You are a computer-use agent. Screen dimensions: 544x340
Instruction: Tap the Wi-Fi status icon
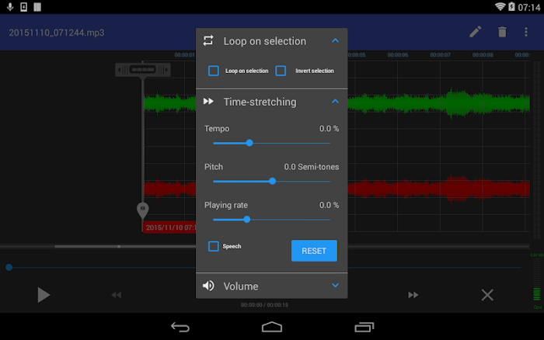[x=500, y=6]
